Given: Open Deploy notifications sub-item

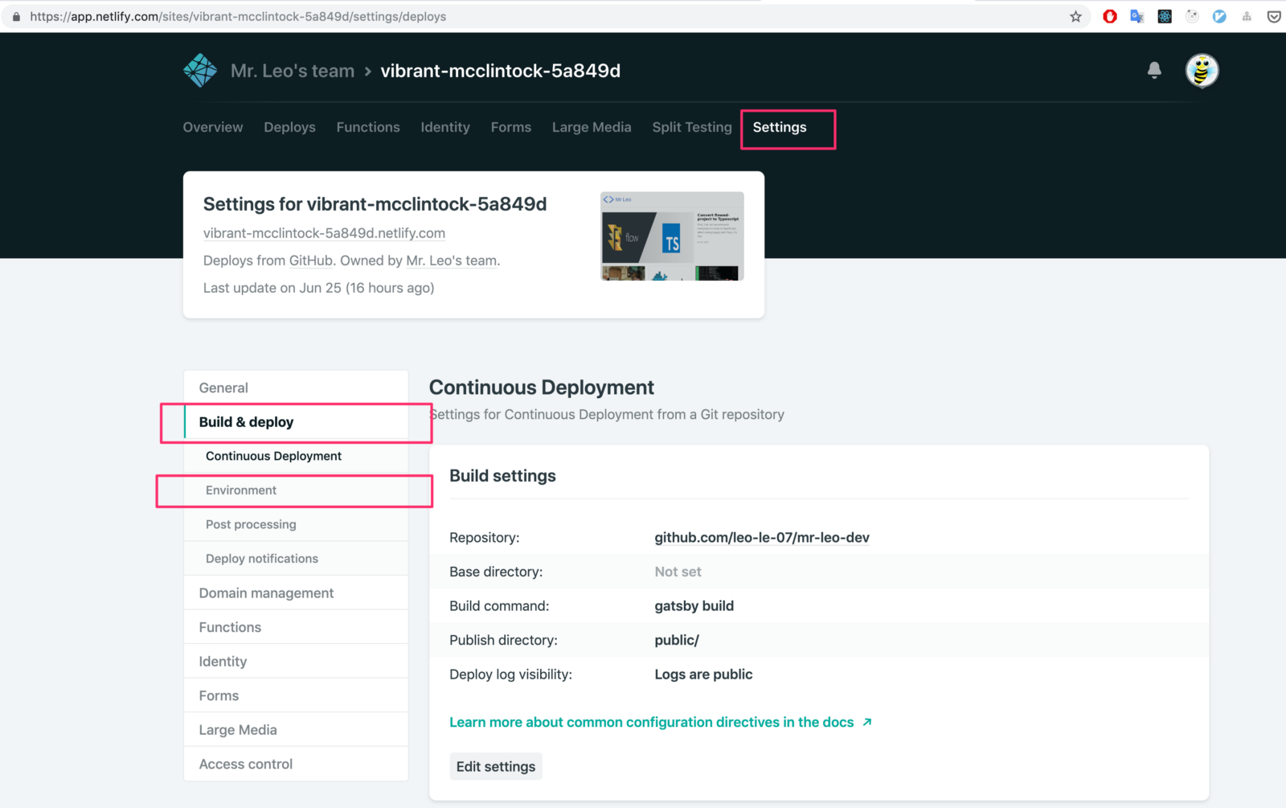Looking at the screenshot, I should 296,559.
